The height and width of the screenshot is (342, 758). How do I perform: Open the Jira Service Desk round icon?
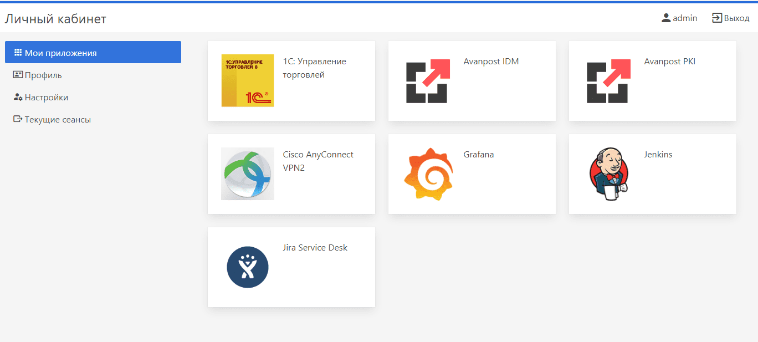[248, 267]
